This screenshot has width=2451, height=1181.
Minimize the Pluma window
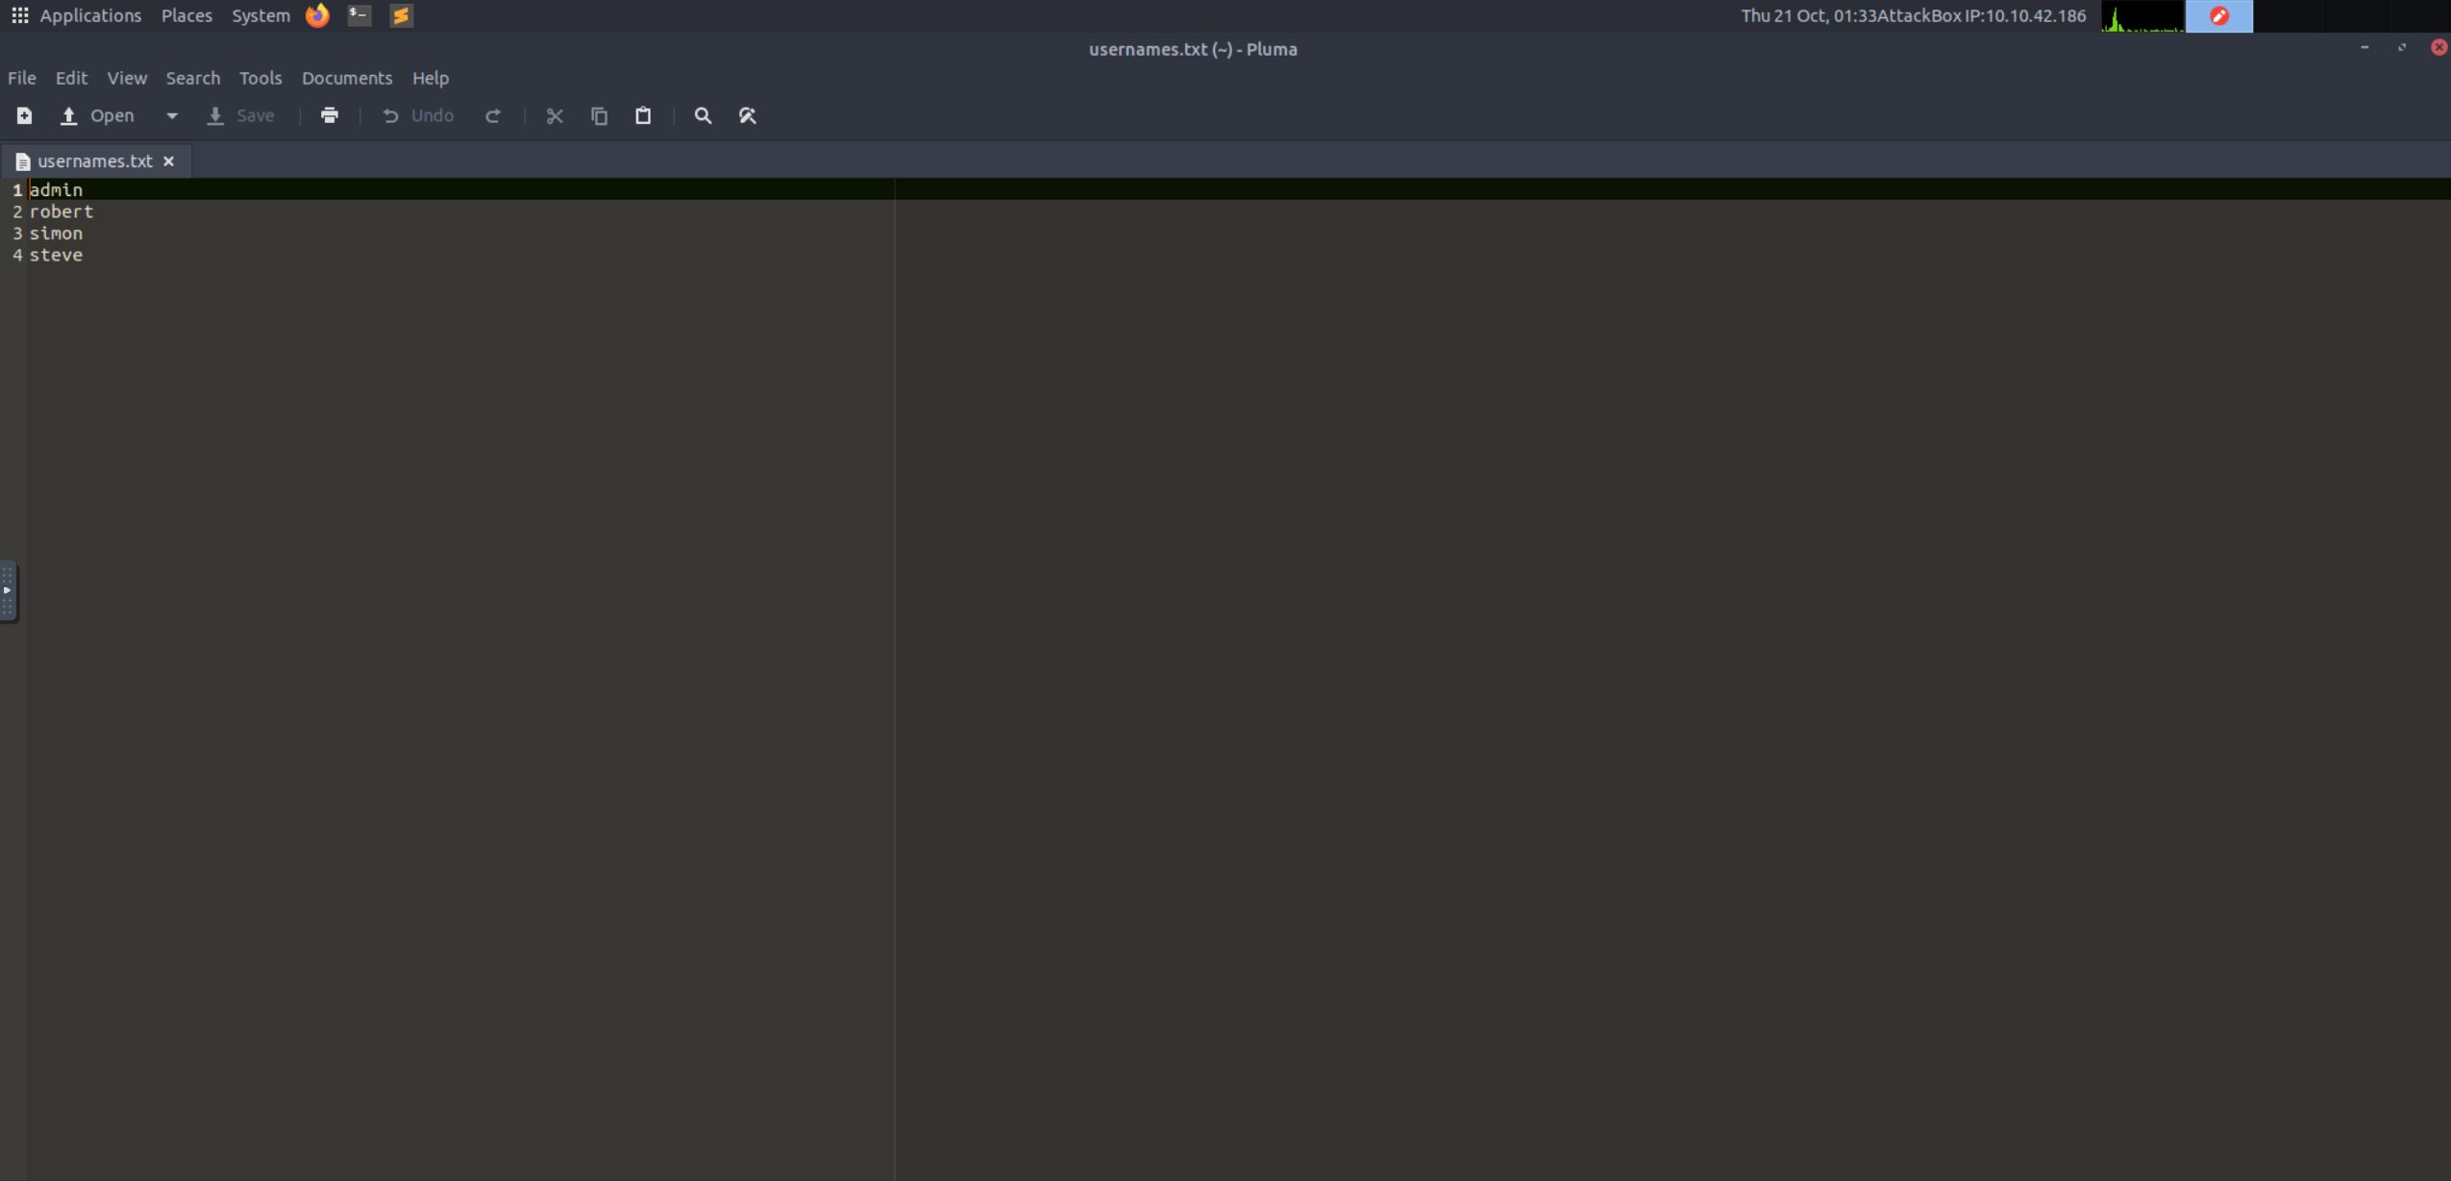2365,47
